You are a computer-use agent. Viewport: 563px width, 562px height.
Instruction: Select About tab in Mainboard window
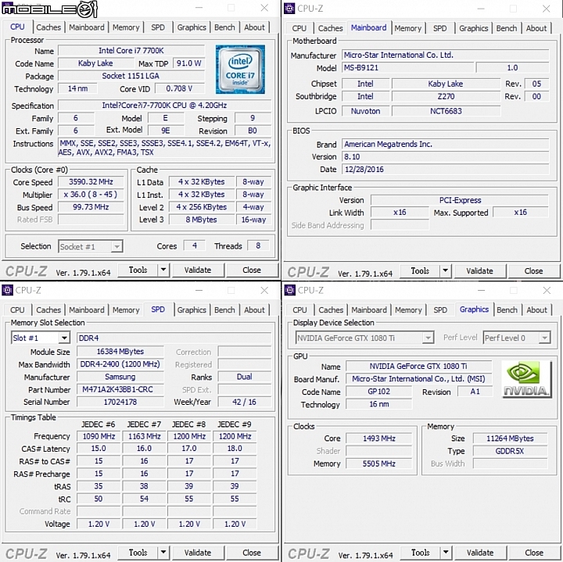536,28
